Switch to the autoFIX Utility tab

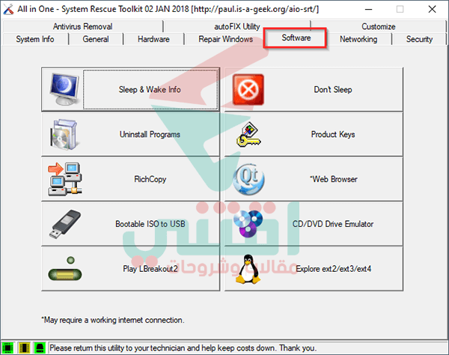[237, 26]
